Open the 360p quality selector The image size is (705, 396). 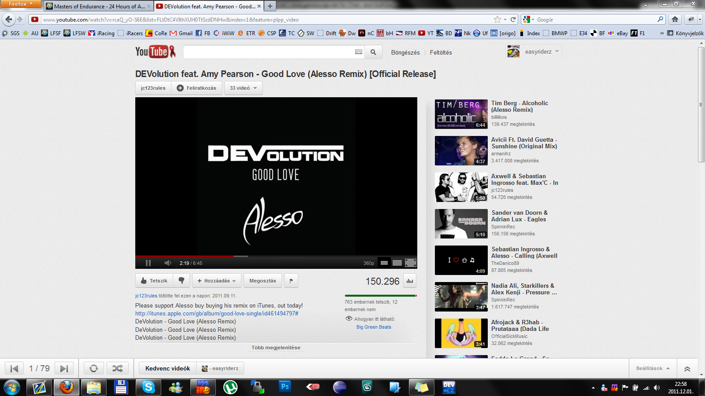pos(369,263)
